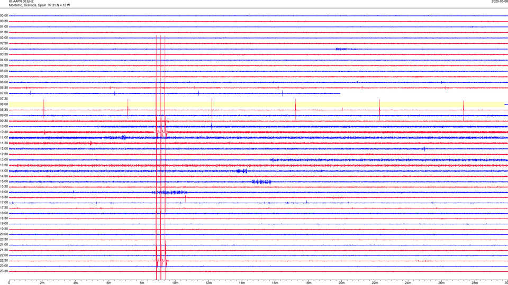The height and width of the screenshot is (285, 508).
Task: Click the 20m tick label on the bottom axis
Action: [x=341, y=283]
